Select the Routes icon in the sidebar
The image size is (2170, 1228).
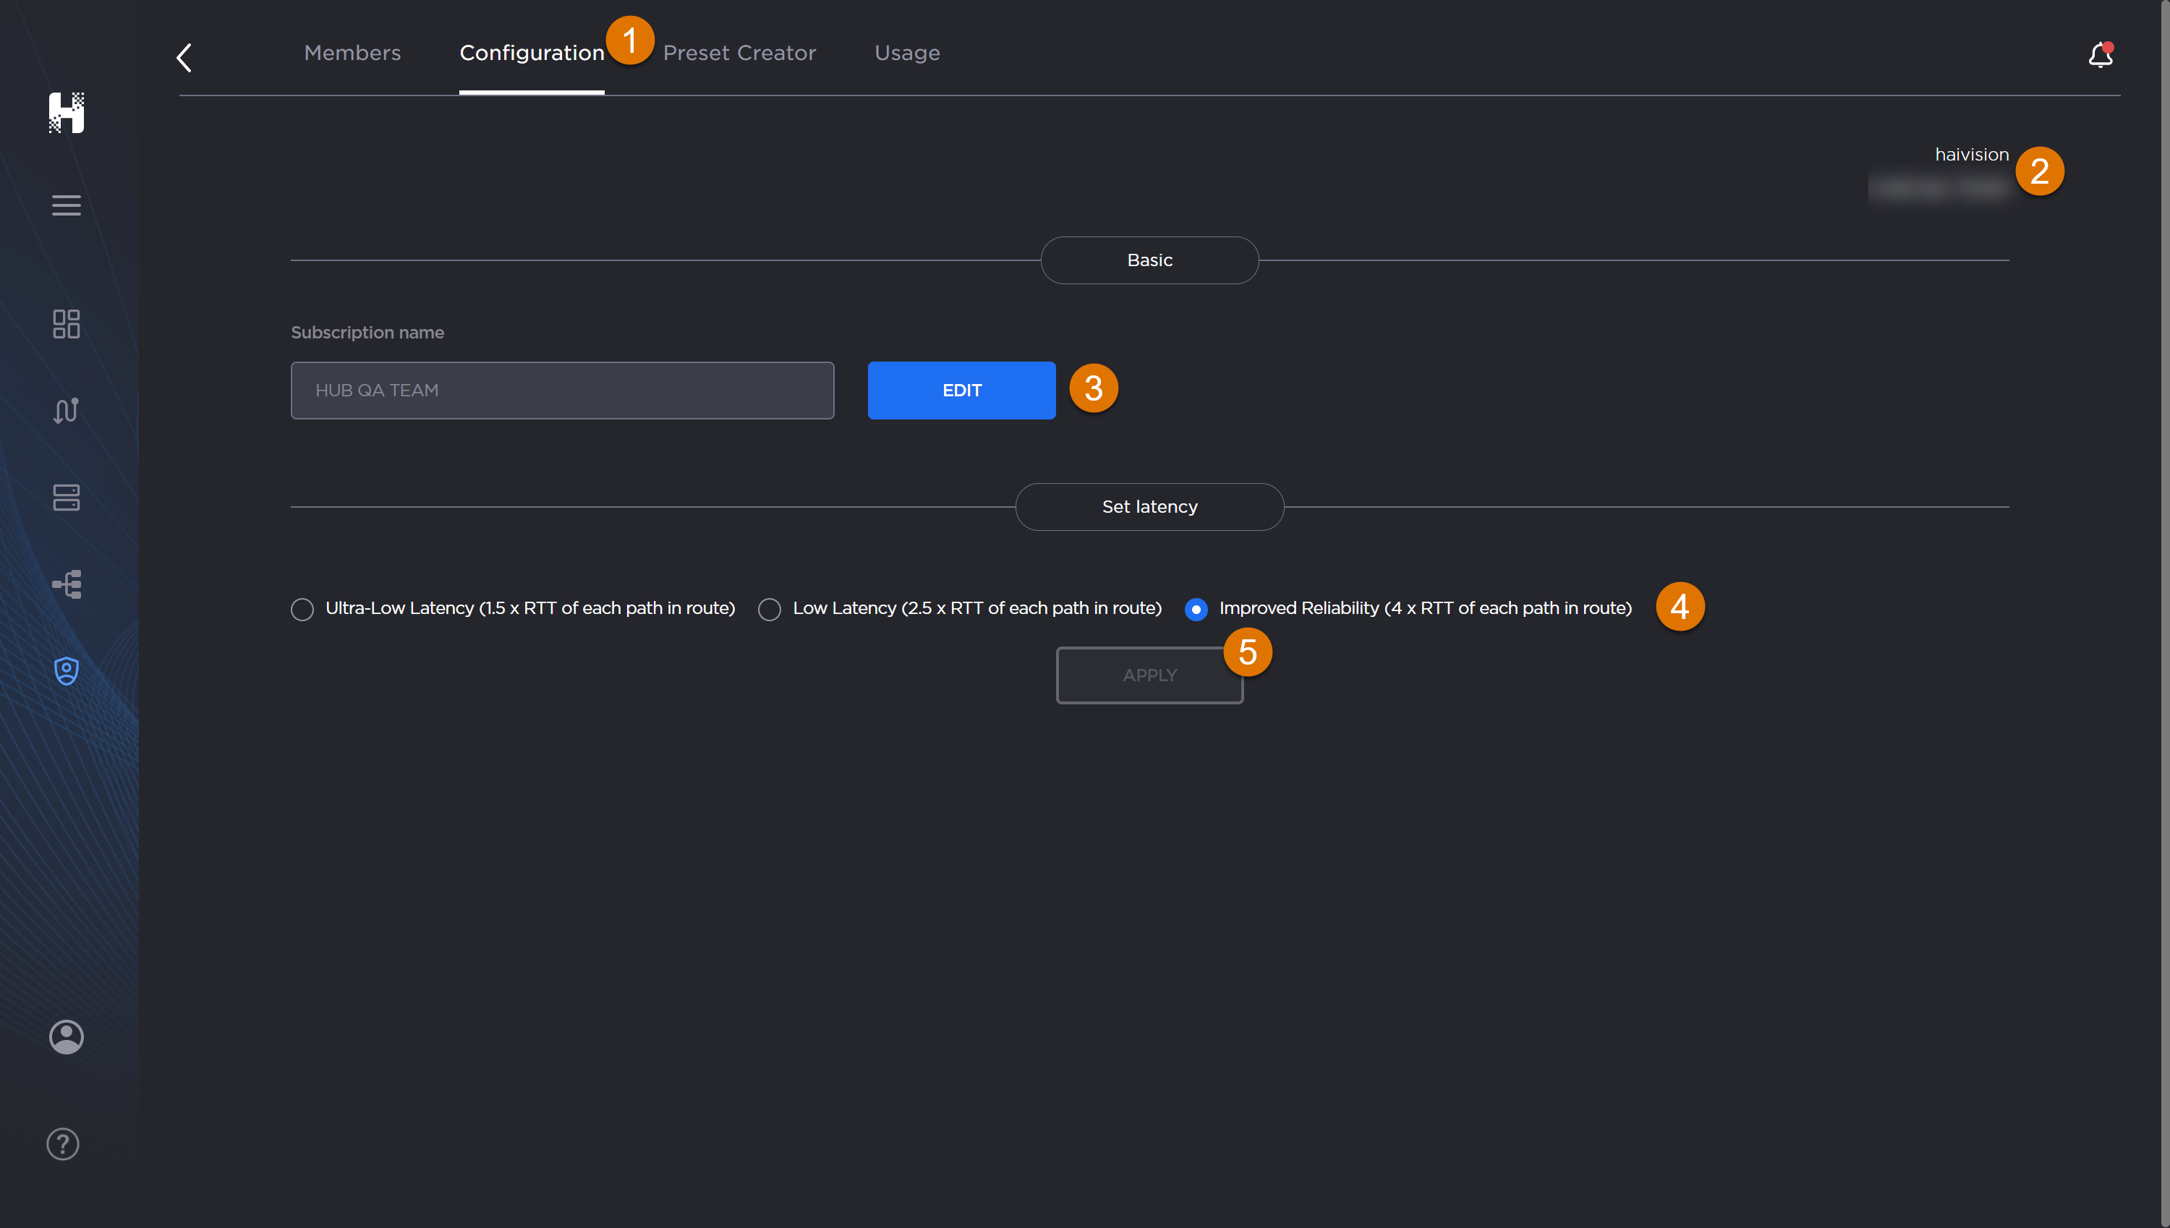(67, 411)
